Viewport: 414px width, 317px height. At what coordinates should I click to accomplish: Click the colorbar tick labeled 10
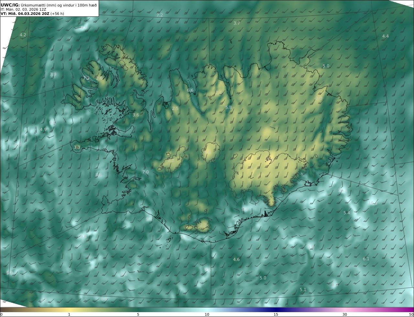(207, 314)
